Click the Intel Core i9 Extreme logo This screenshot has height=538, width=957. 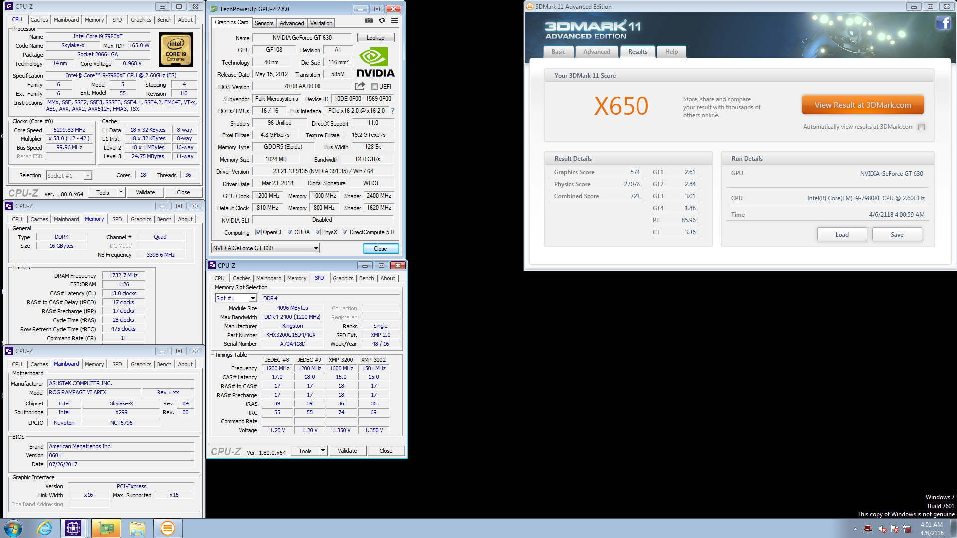(x=176, y=50)
